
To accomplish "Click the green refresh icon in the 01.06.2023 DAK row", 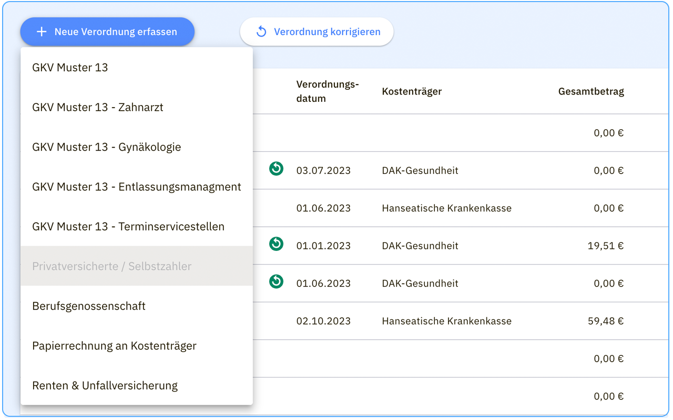I will coord(276,281).
